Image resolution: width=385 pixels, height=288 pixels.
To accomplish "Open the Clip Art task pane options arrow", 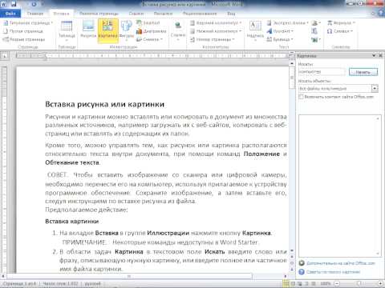I will pos(374,55).
